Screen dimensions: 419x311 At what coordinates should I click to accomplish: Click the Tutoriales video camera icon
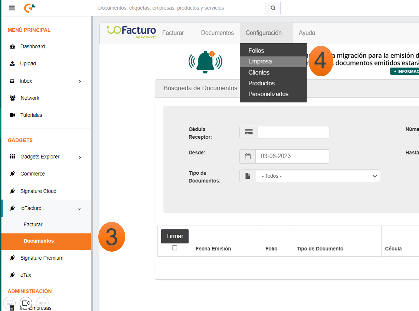pyautogui.click(x=12, y=115)
